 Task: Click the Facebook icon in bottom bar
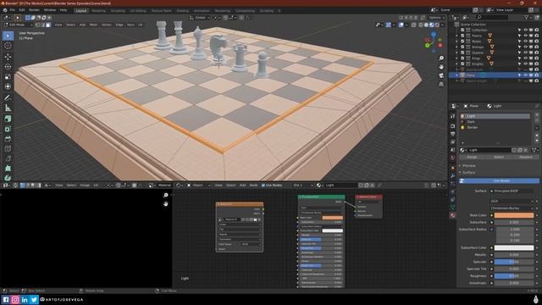tap(6, 299)
